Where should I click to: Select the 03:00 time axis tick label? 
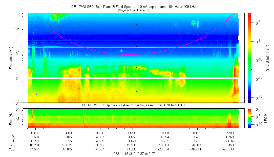pos(35,133)
